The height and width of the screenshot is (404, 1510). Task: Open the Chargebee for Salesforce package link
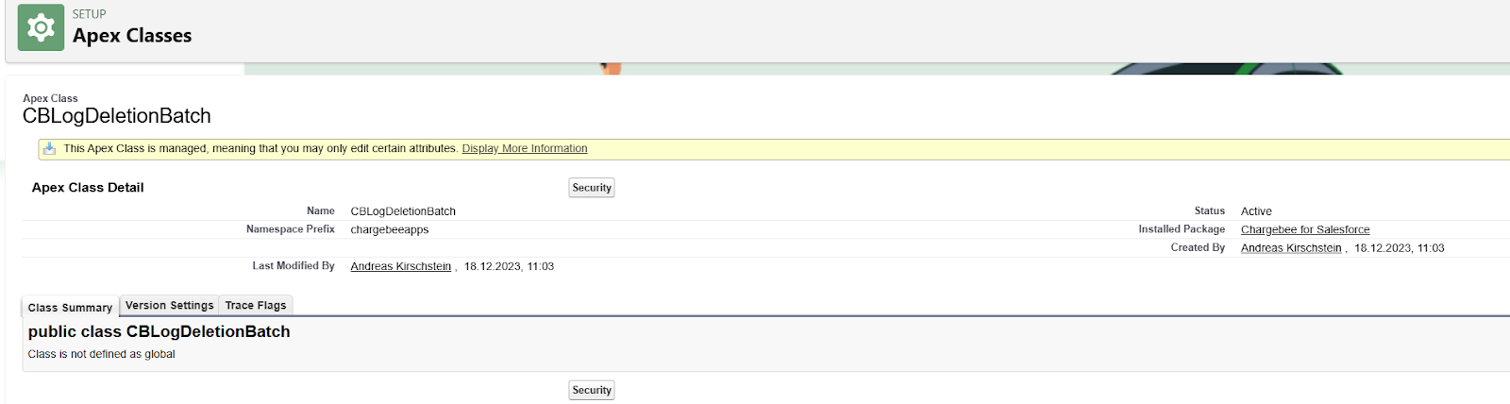[1305, 229]
